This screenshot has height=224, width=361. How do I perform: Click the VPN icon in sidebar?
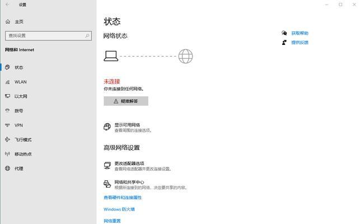[x=8, y=125]
